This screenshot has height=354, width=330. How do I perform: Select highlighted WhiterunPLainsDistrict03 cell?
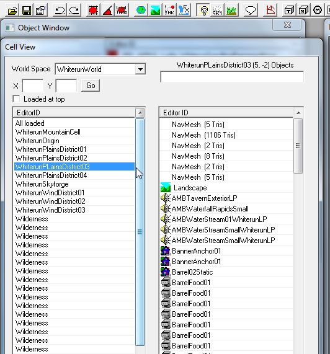point(74,167)
